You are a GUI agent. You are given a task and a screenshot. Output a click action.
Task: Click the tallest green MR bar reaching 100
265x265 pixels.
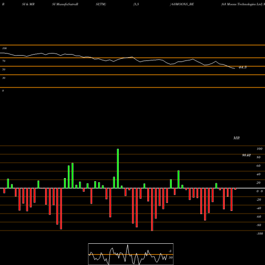tap(118, 169)
